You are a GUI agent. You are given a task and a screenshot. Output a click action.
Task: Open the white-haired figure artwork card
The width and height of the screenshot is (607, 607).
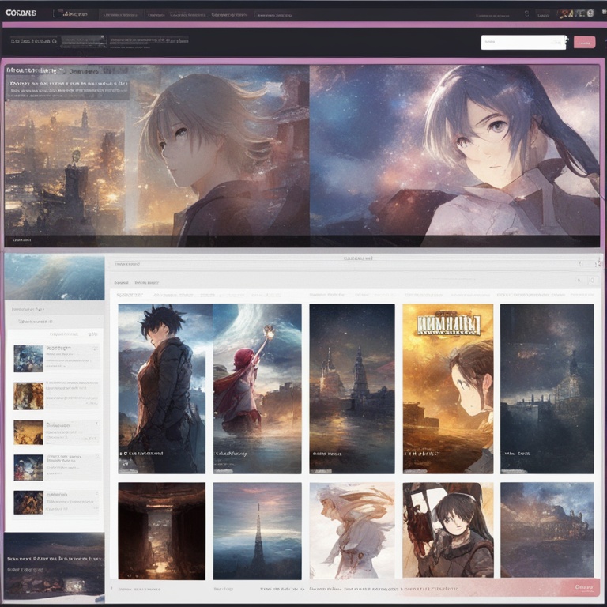352,531
